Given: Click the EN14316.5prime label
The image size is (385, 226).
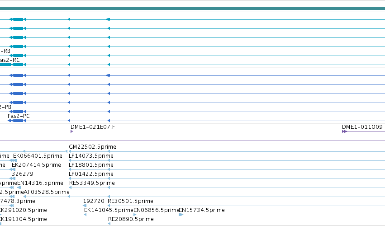Looking at the screenshot, I should [40, 183].
